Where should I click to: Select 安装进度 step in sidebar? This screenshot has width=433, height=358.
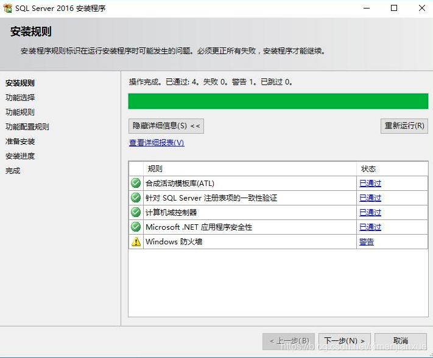click(x=20, y=156)
